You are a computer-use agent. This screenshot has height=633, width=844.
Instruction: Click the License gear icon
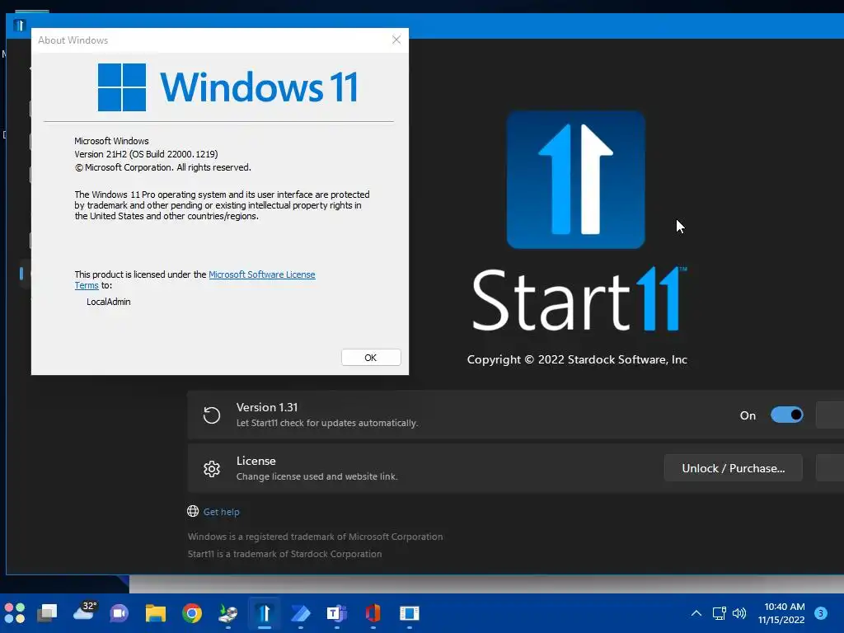[x=212, y=469]
